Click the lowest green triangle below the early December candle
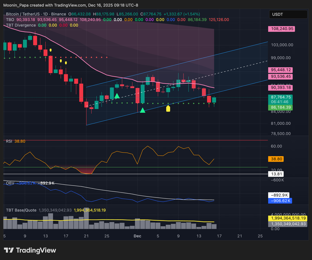The image size is (312, 260). point(143,110)
